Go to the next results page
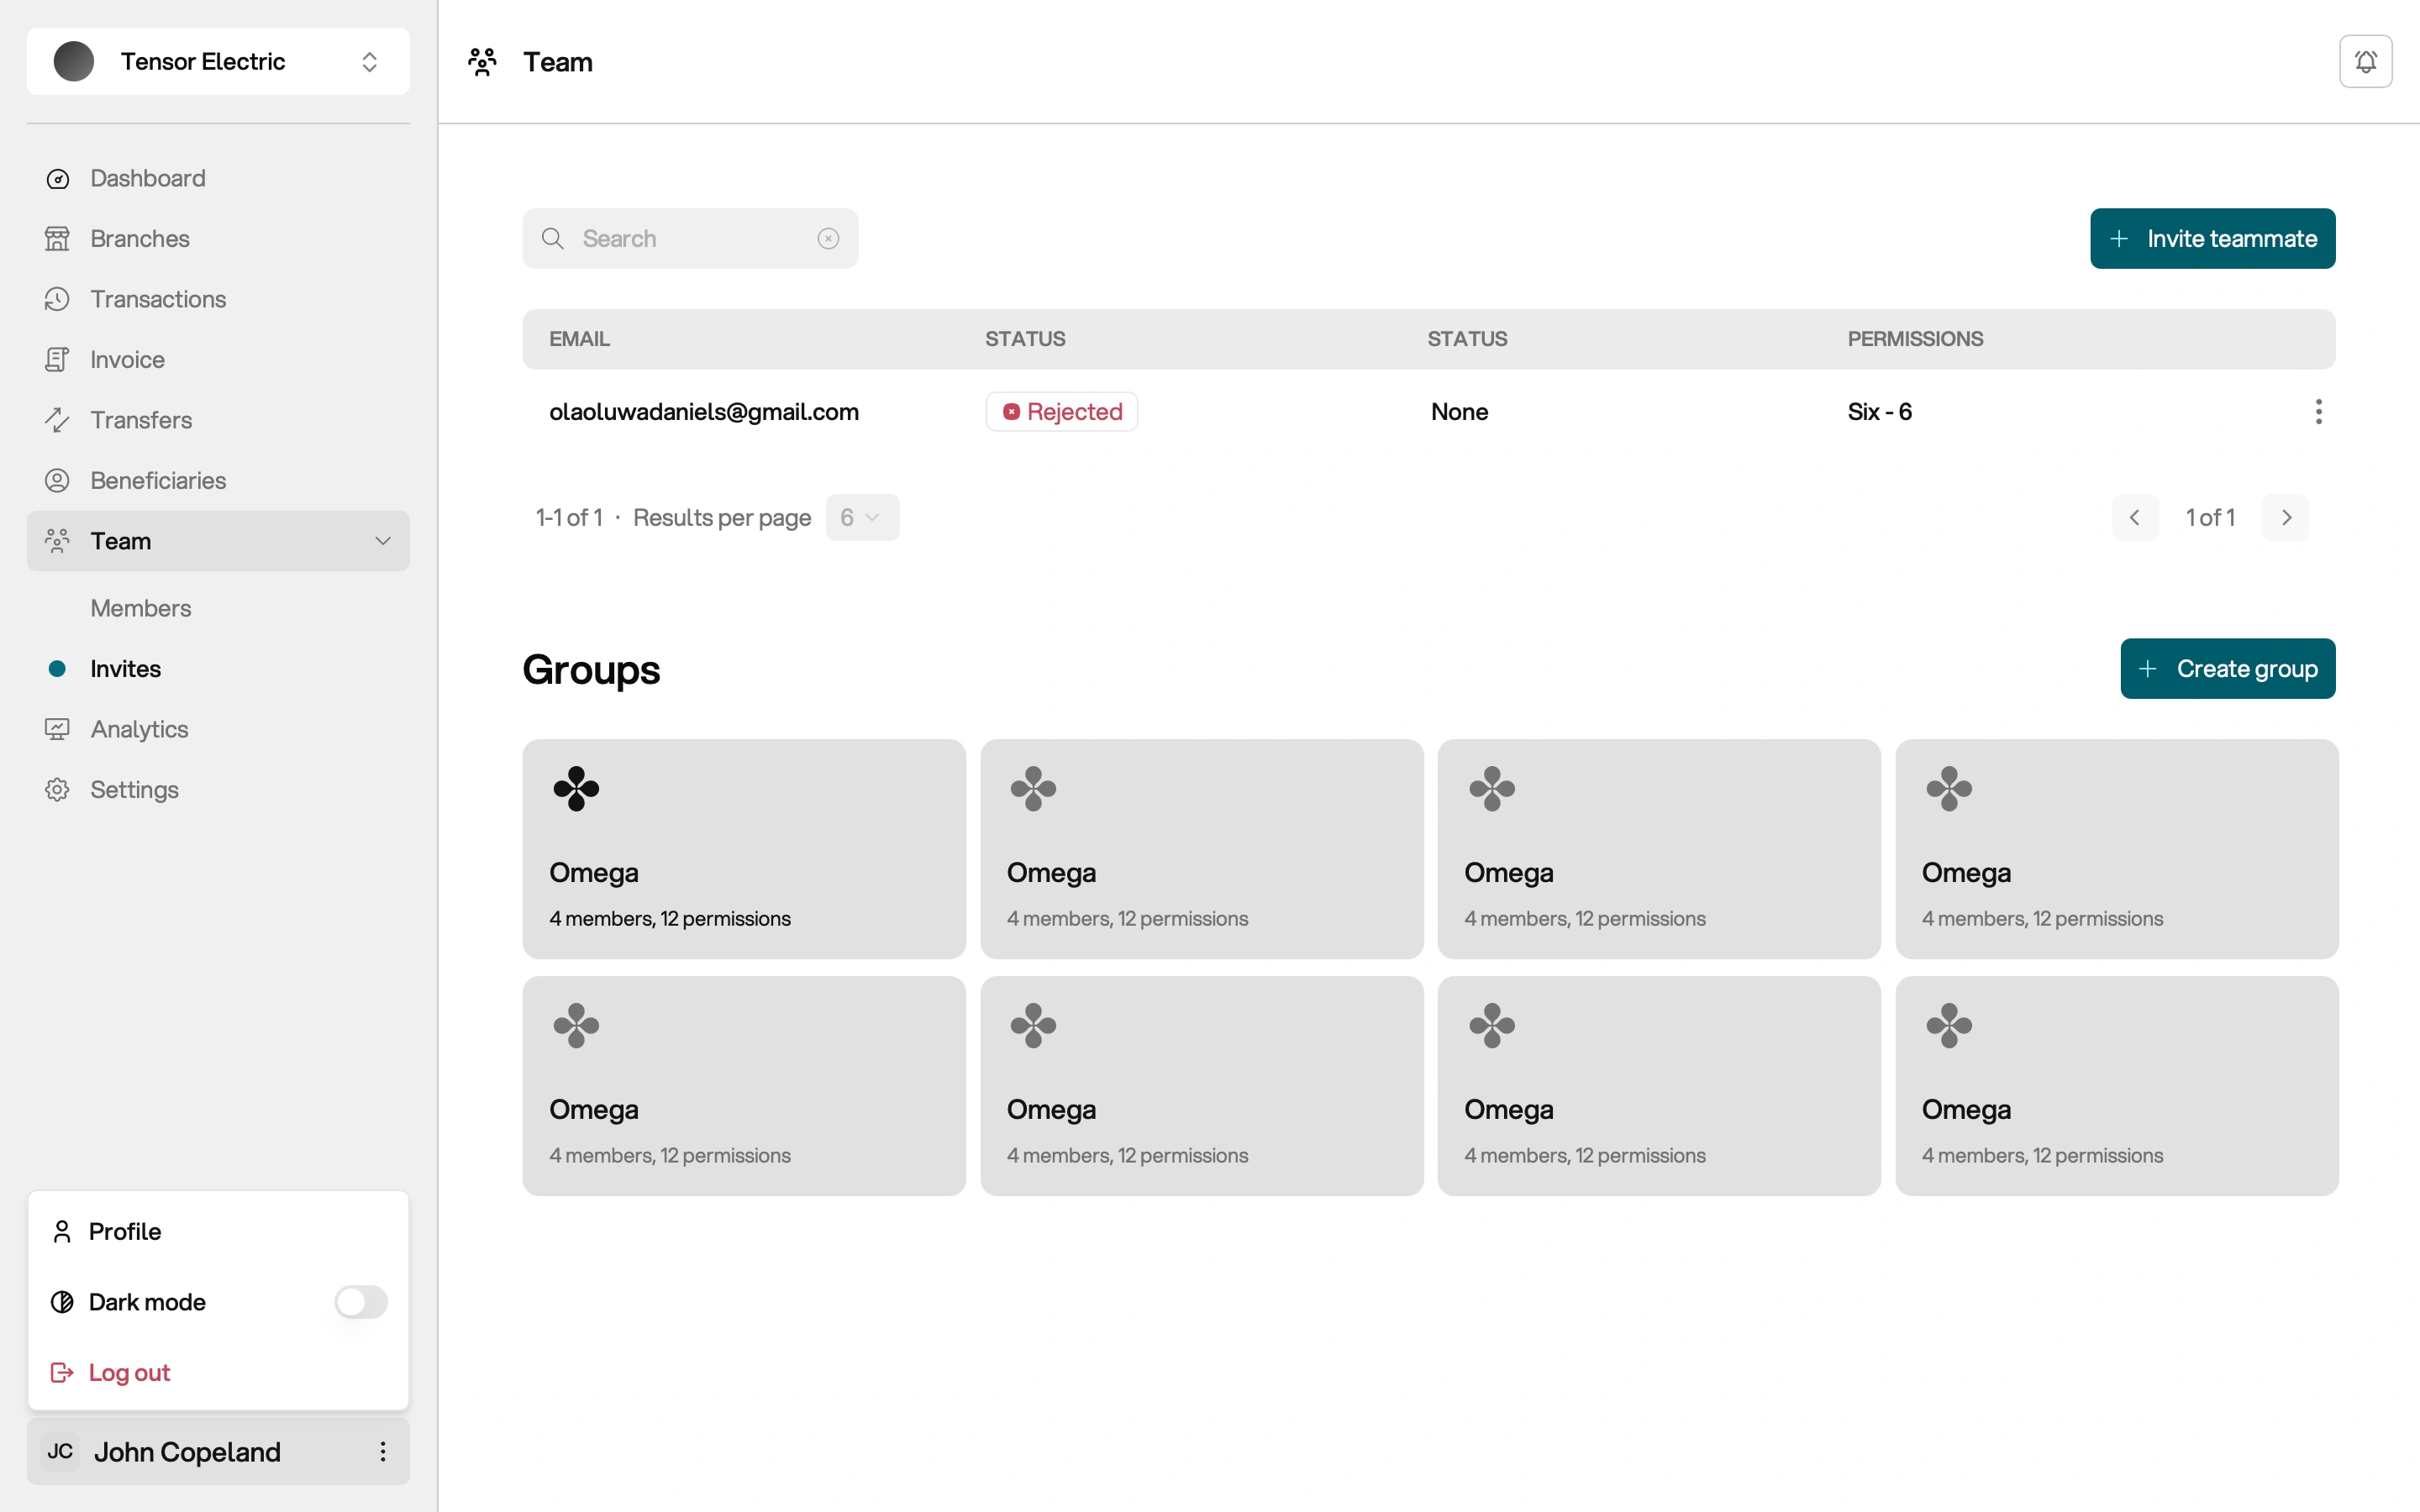2420x1512 pixels. [2285, 518]
